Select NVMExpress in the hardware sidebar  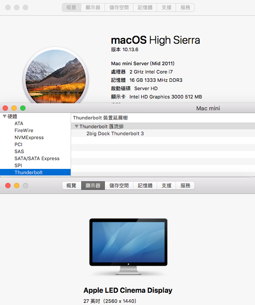point(29,137)
